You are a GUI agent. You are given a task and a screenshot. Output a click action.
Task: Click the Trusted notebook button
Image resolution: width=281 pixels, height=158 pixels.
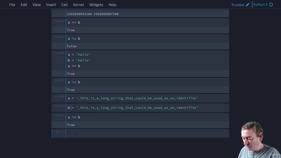click(238, 5)
